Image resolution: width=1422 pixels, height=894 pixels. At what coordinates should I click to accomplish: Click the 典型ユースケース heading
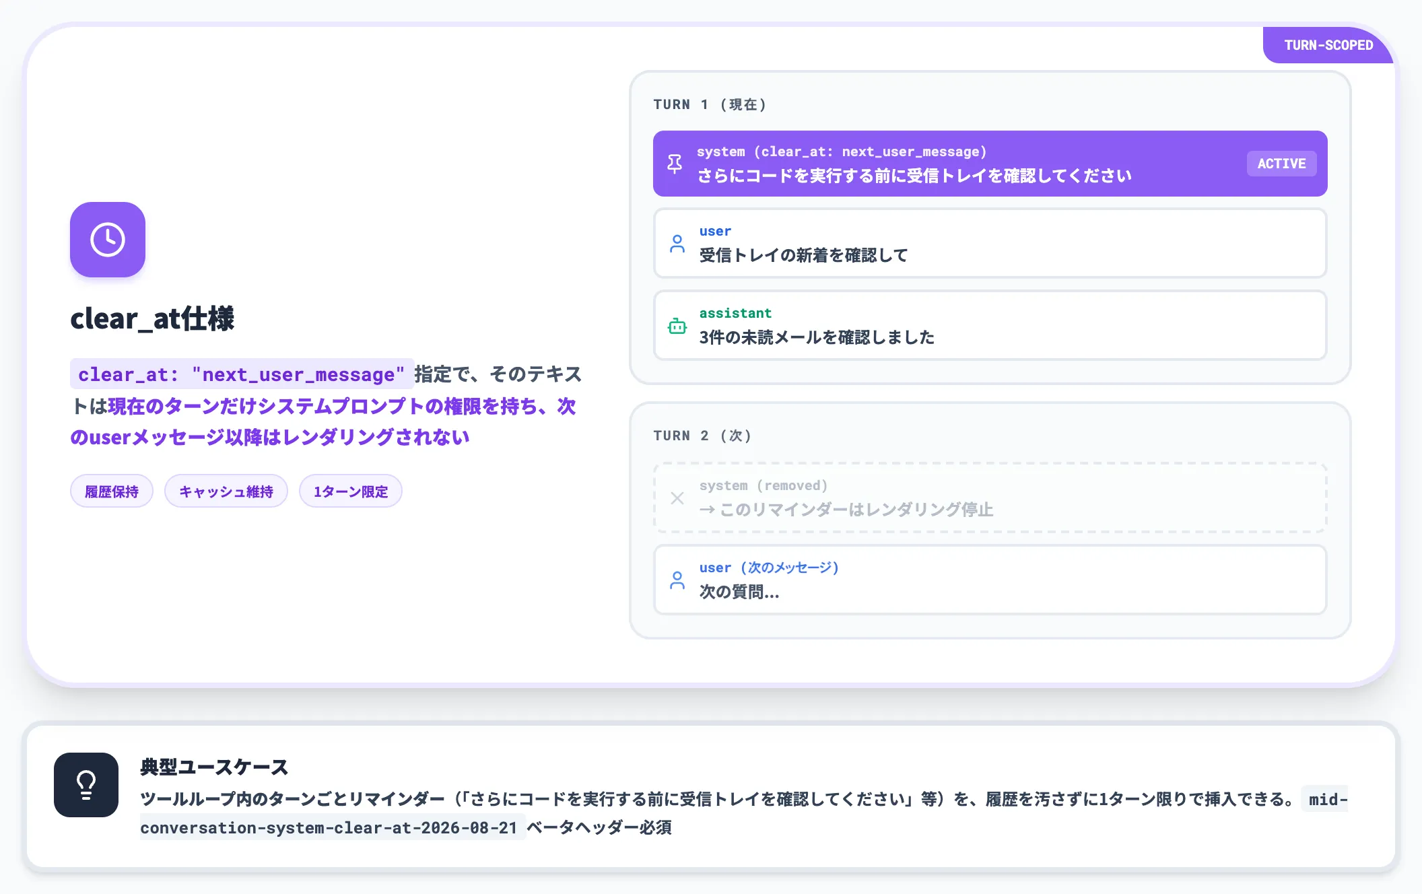coord(214,767)
